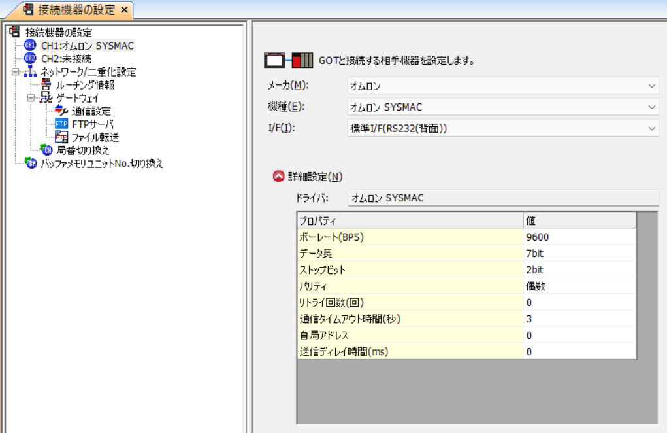Collapse the ネットワーク/二重化設定 tree node

[x=15, y=72]
